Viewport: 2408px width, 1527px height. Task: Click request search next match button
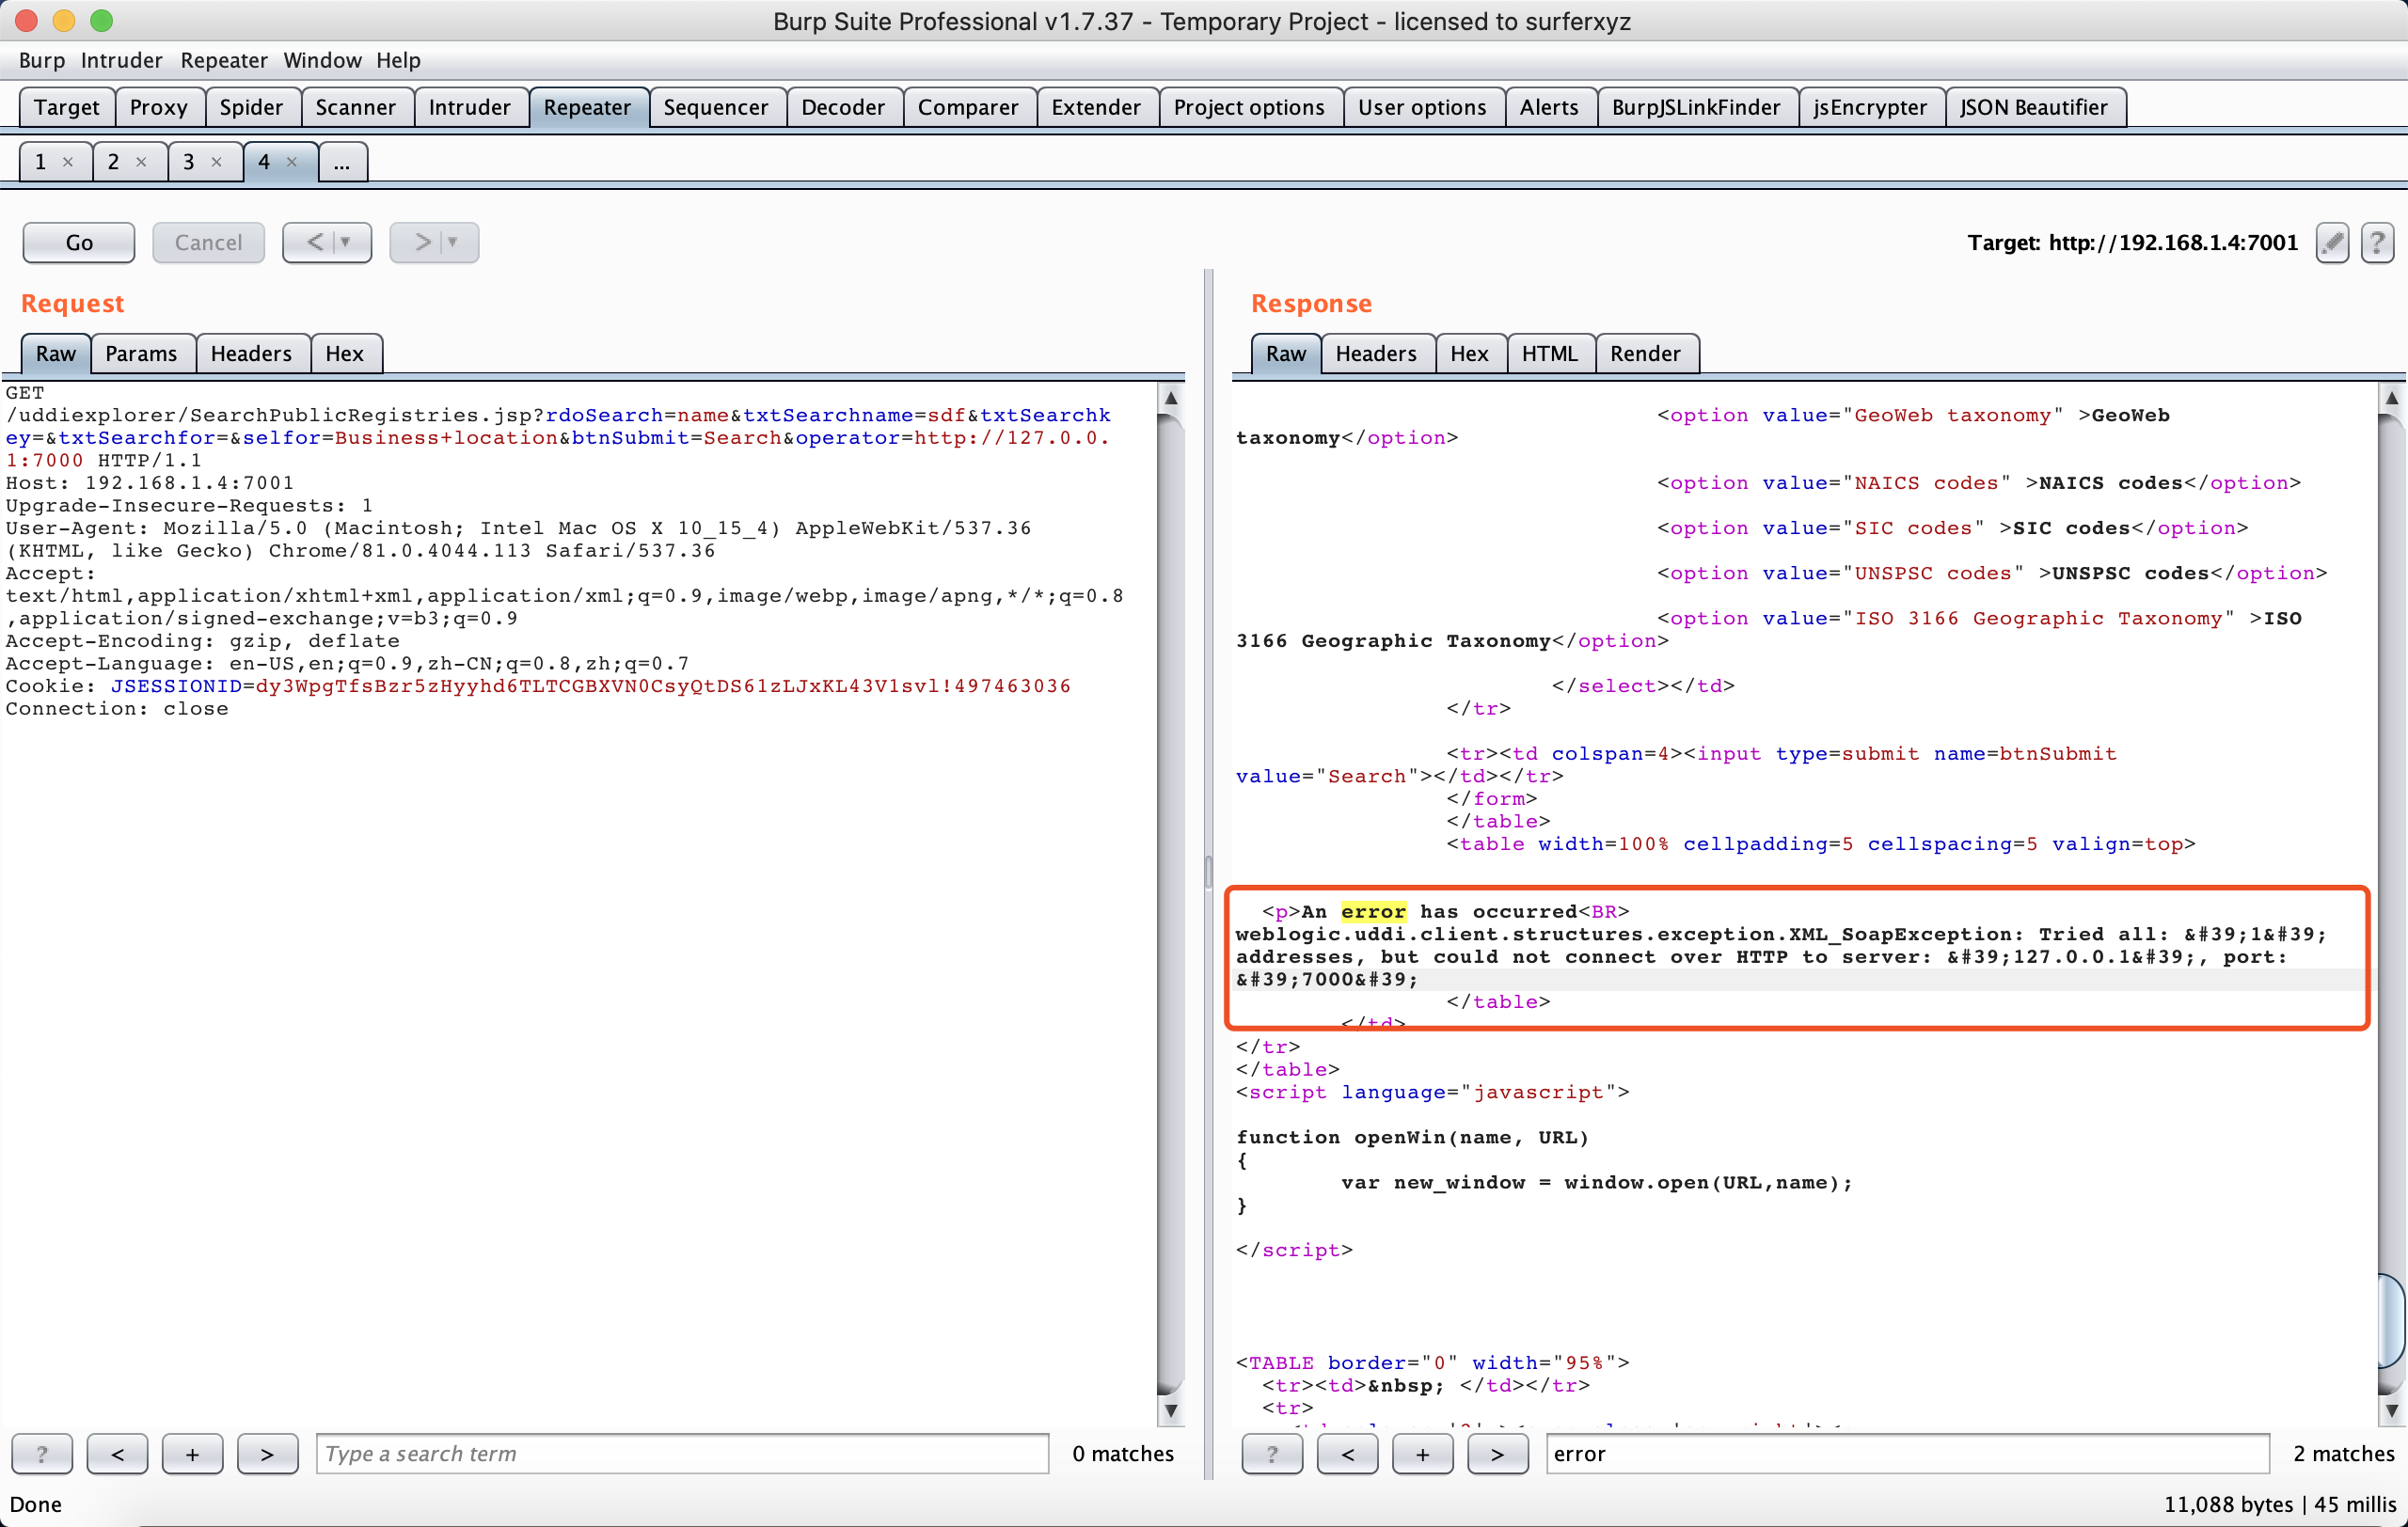[267, 1454]
